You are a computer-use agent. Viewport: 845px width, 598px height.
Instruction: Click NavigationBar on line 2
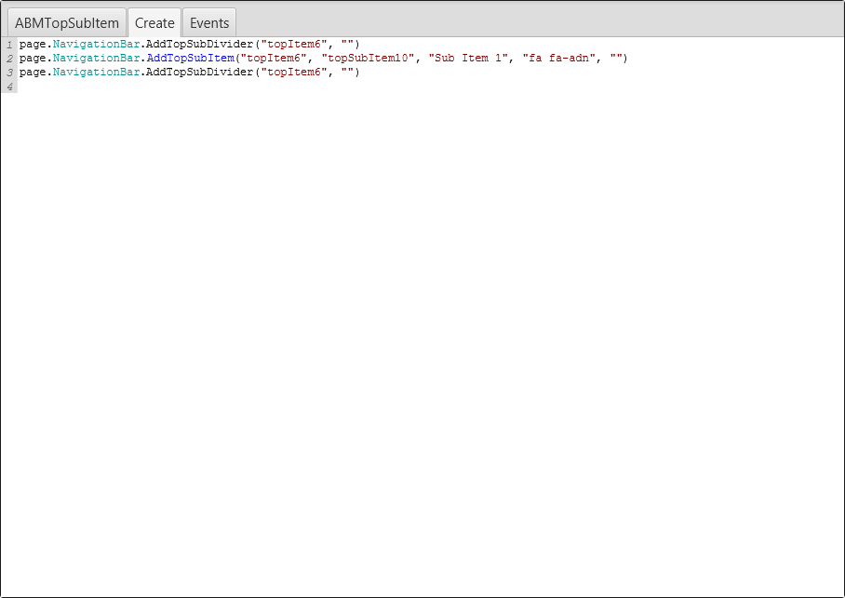(97, 59)
